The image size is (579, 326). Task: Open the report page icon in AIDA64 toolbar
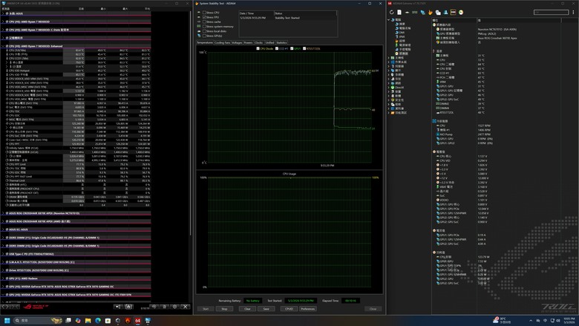(x=399, y=12)
